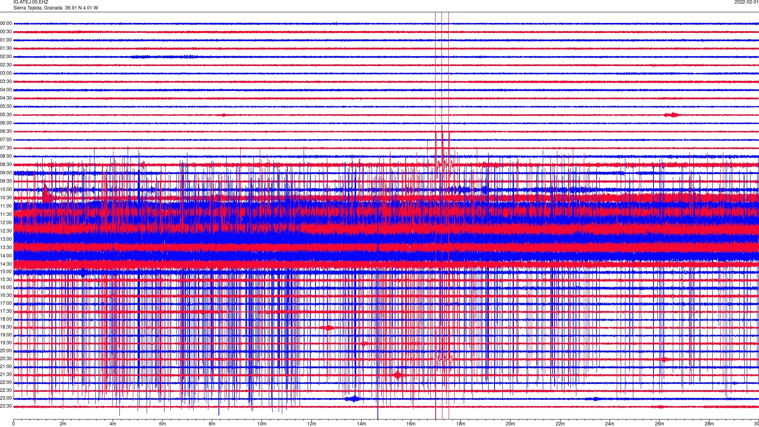Select the 05:30 trace time label

click(6, 115)
